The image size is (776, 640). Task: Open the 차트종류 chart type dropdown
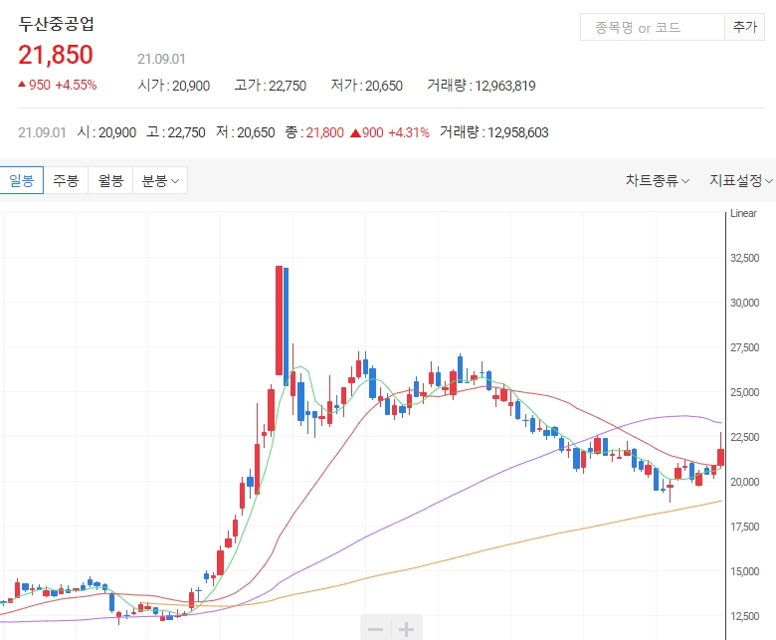[x=658, y=181]
